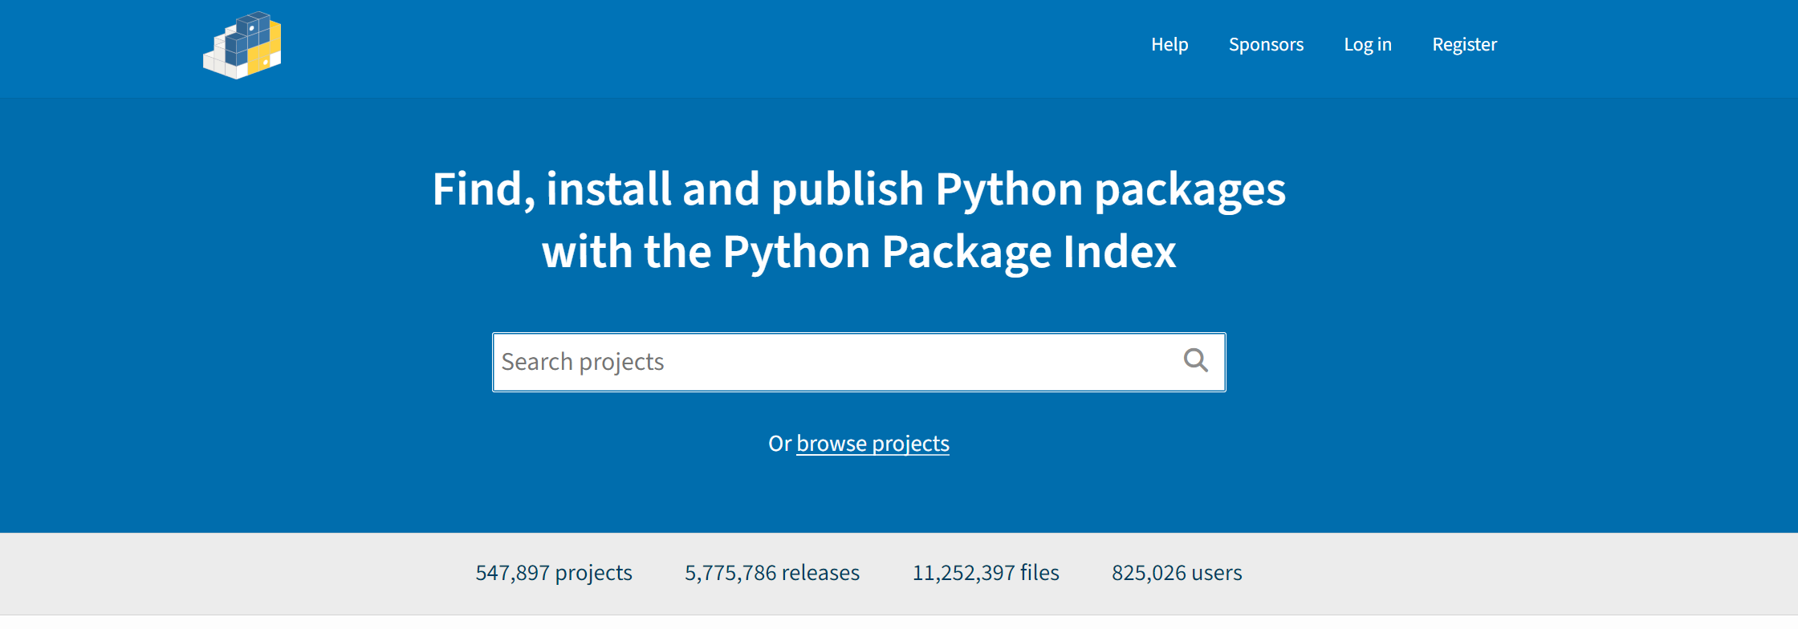Screen dimensions: 1798x629
Task: Click the 825,026 users statistic
Action: pyautogui.click(x=1177, y=572)
